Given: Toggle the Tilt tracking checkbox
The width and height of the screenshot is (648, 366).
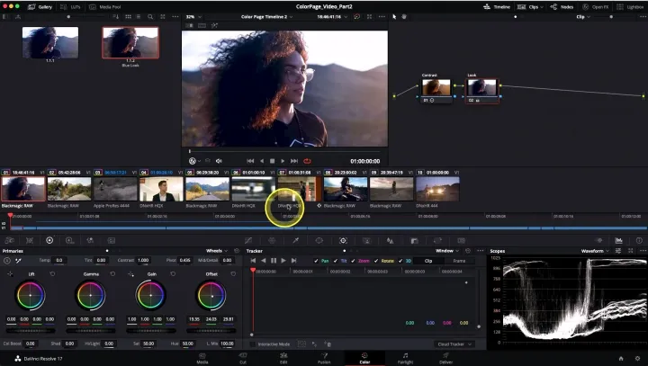Looking at the screenshot, I should coord(335,261).
